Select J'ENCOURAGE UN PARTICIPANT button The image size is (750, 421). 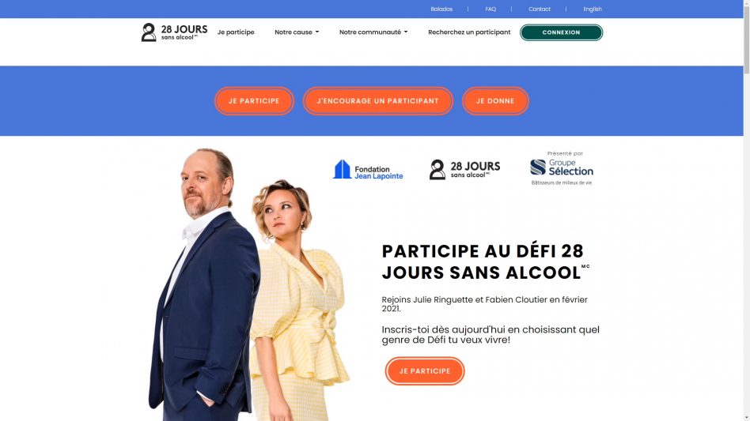(x=378, y=101)
